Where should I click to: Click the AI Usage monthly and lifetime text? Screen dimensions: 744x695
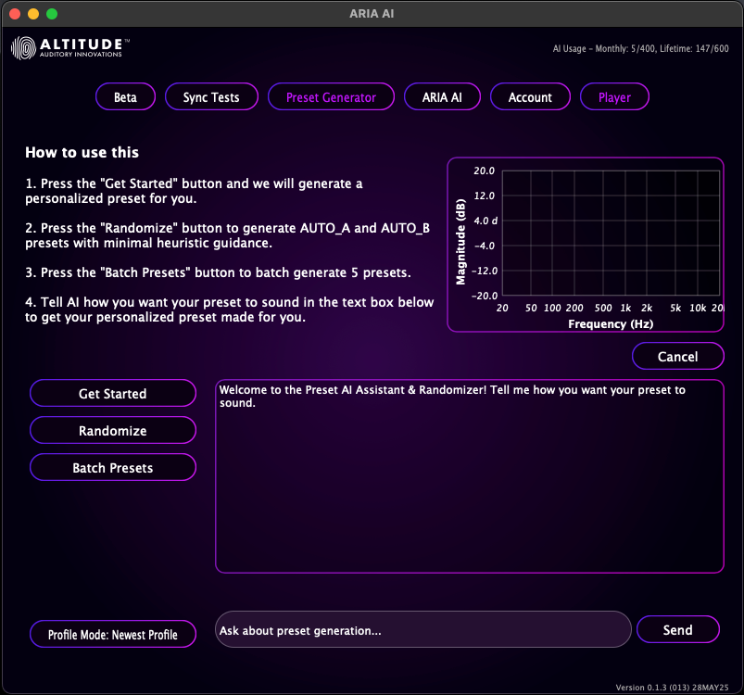tap(640, 48)
